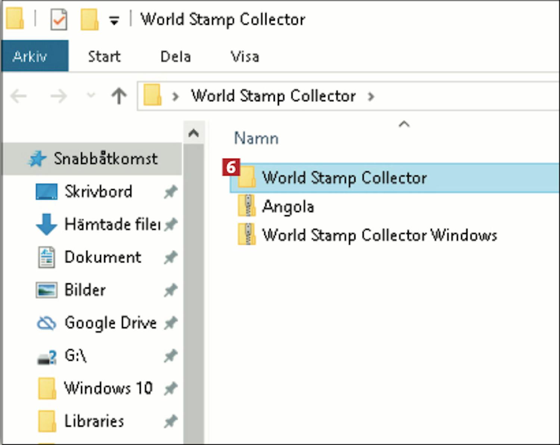Click the pin icon next to Google Drive
560x445 pixels.
pyautogui.click(x=170, y=323)
